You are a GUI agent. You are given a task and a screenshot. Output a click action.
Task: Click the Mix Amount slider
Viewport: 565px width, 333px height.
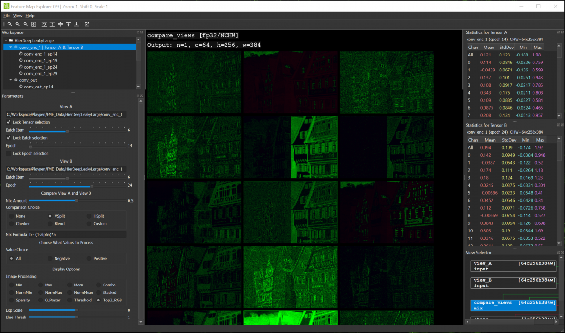(77, 201)
